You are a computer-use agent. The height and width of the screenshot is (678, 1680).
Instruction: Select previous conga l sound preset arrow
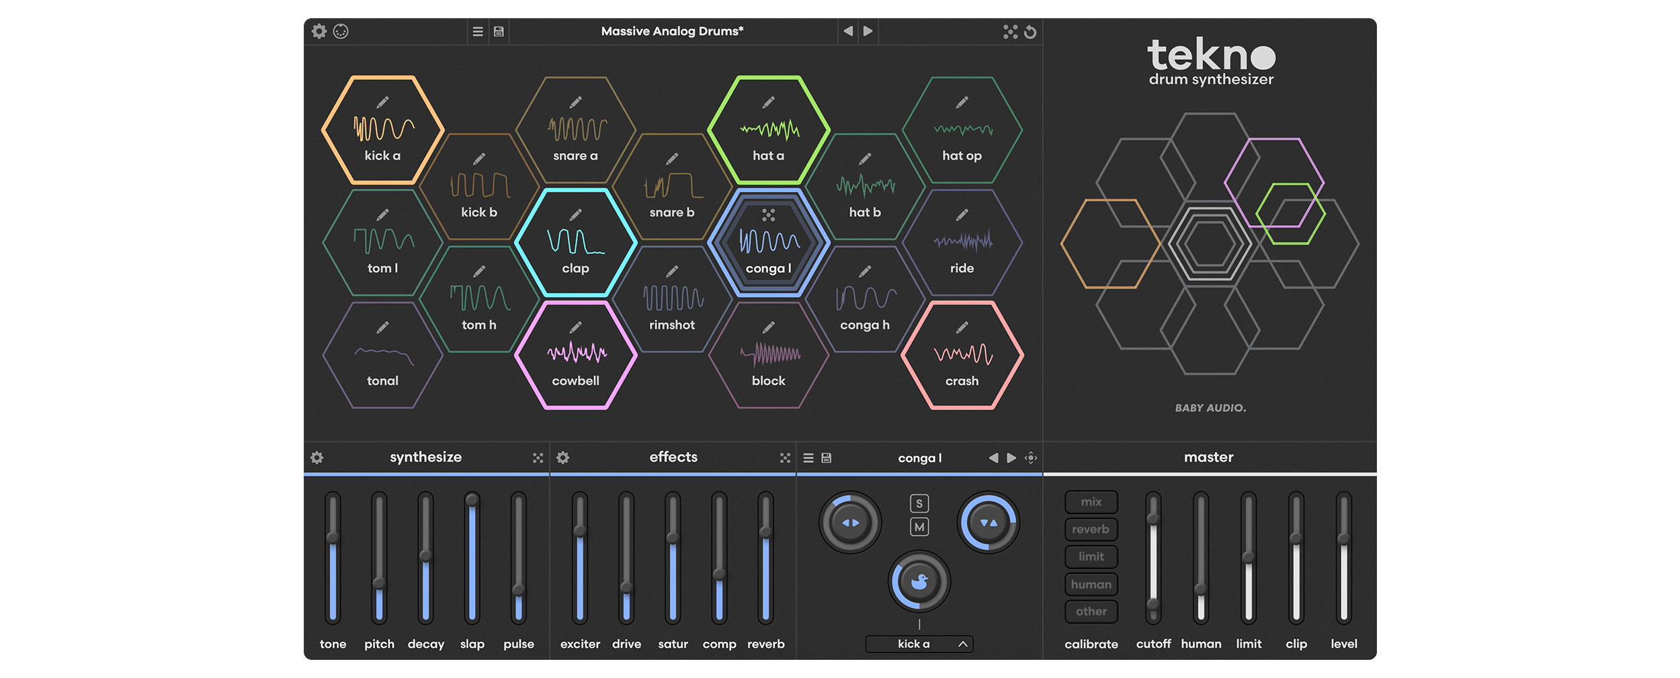993,458
